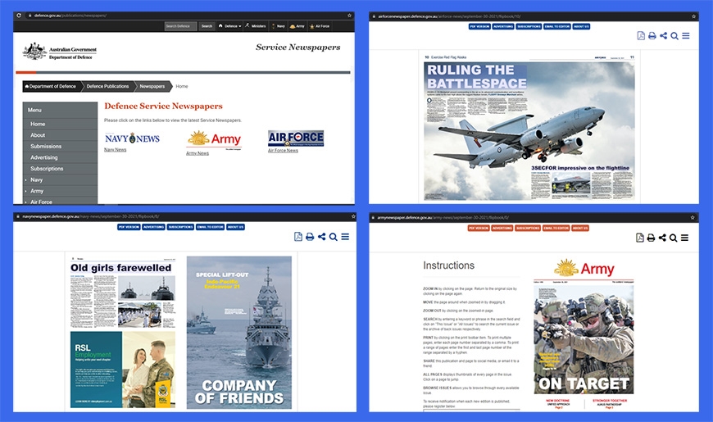Bookmark the defence.gov.au newspapers page with the star
Image resolution: width=713 pixels, height=422 pixels.
tap(349, 15)
